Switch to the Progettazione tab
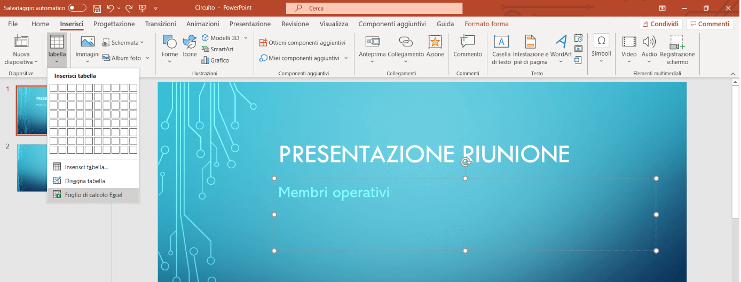This screenshot has height=282, width=741. point(114,24)
